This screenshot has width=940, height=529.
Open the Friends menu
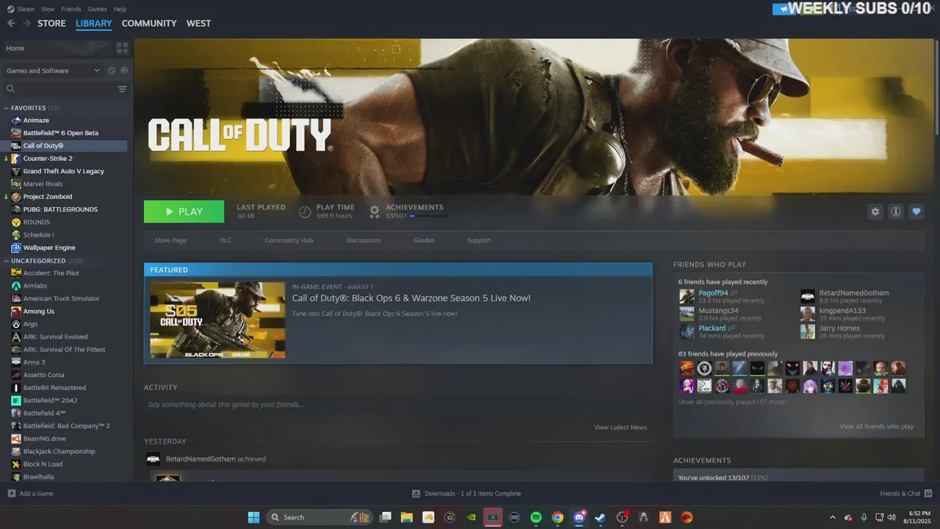click(x=71, y=9)
